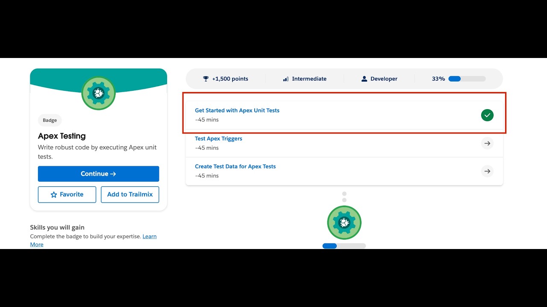Click the Badge label pill
Image resolution: width=547 pixels, height=307 pixels.
pyautogui.click(x=50, y=120)
